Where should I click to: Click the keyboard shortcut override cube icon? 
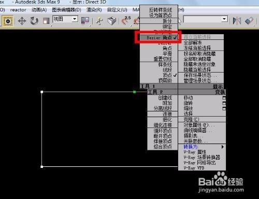pos(111,21)
